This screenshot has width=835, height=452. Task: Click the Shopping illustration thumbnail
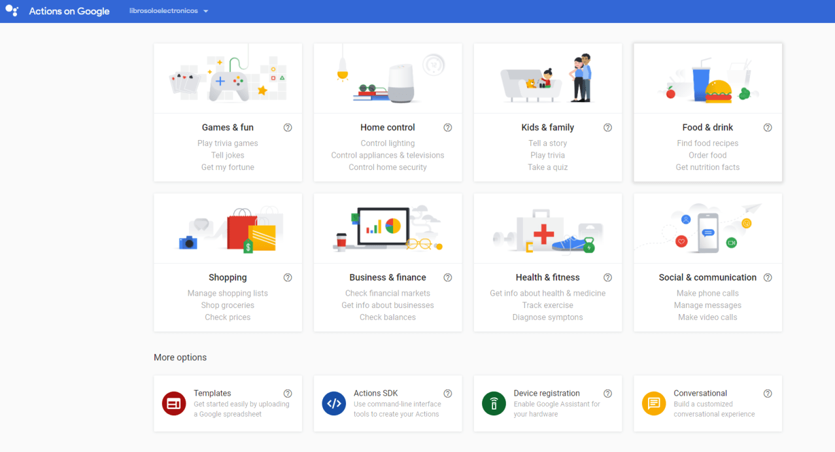(x=228, y=228)
